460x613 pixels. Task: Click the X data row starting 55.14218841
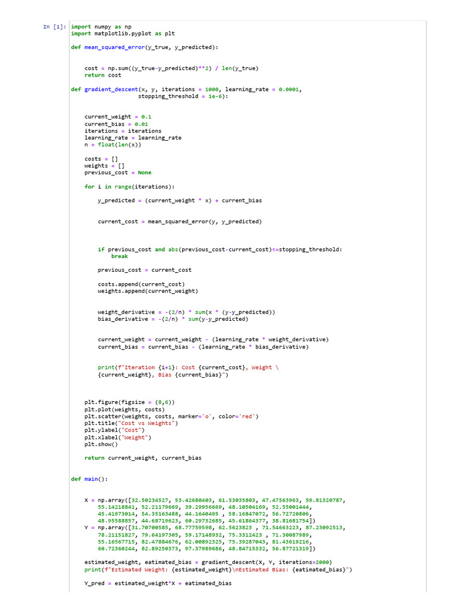(205, 508)
